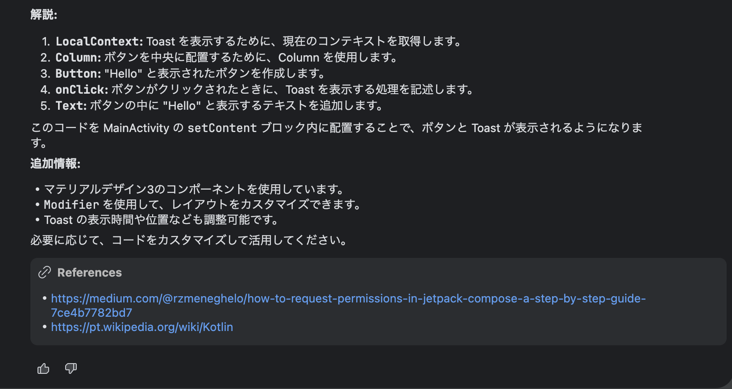The image size is (732, 389).
Task: Click the bold Text: code term
Action: click(71, 106)
